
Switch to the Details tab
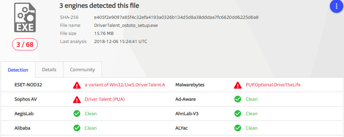point(49,70)
